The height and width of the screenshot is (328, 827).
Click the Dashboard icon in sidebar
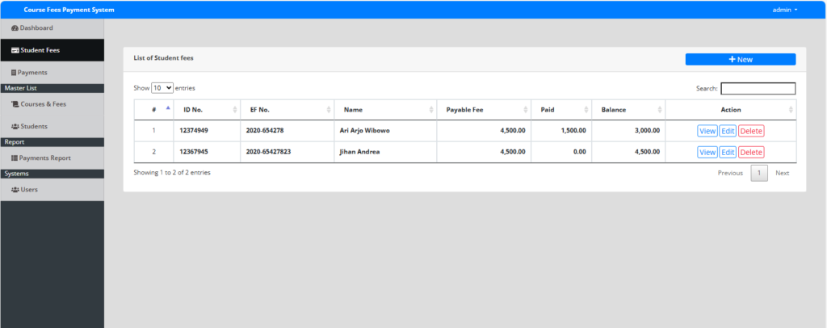(15, 28)
